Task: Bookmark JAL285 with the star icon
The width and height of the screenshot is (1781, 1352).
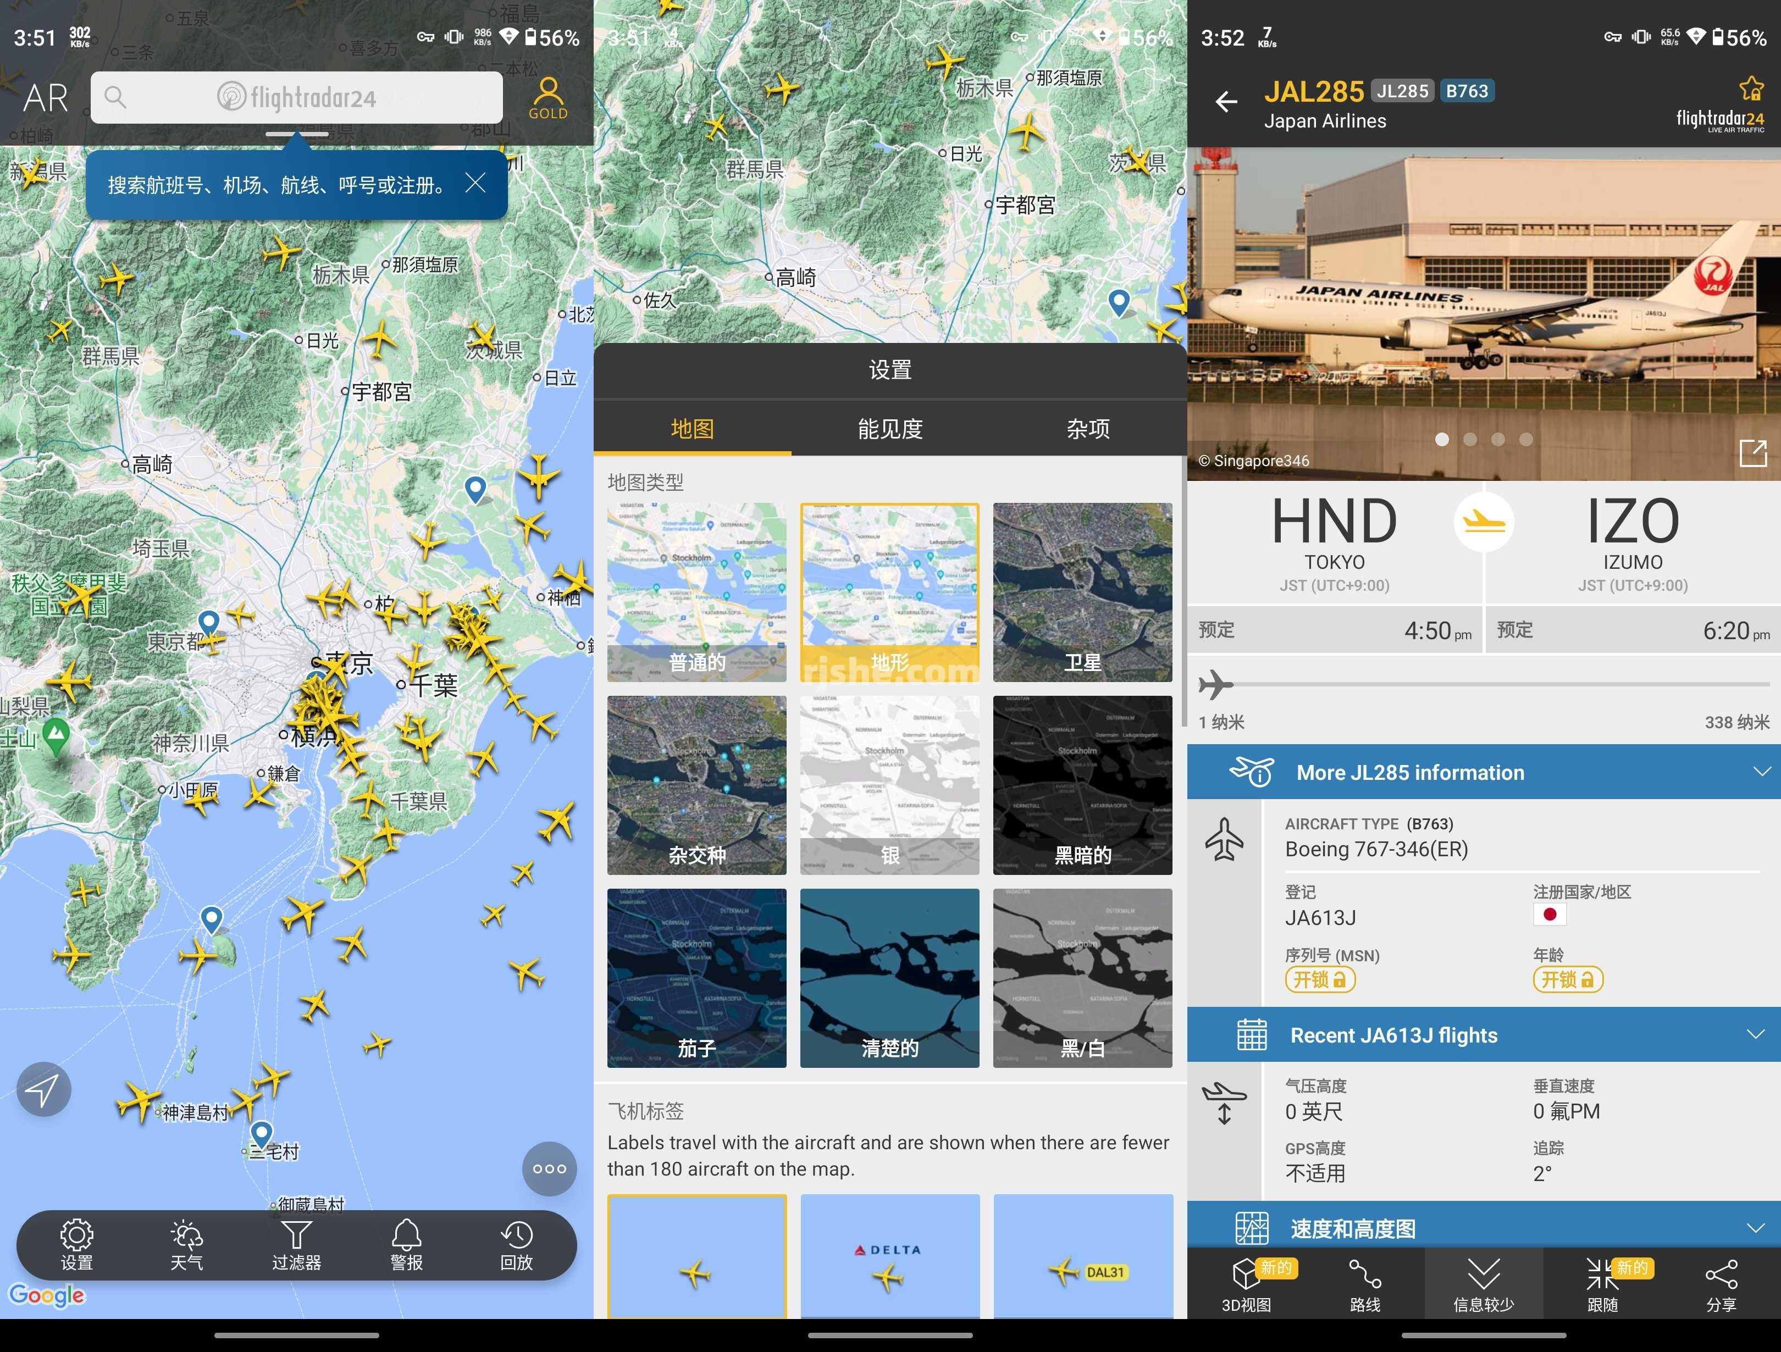Action: 1750,88
